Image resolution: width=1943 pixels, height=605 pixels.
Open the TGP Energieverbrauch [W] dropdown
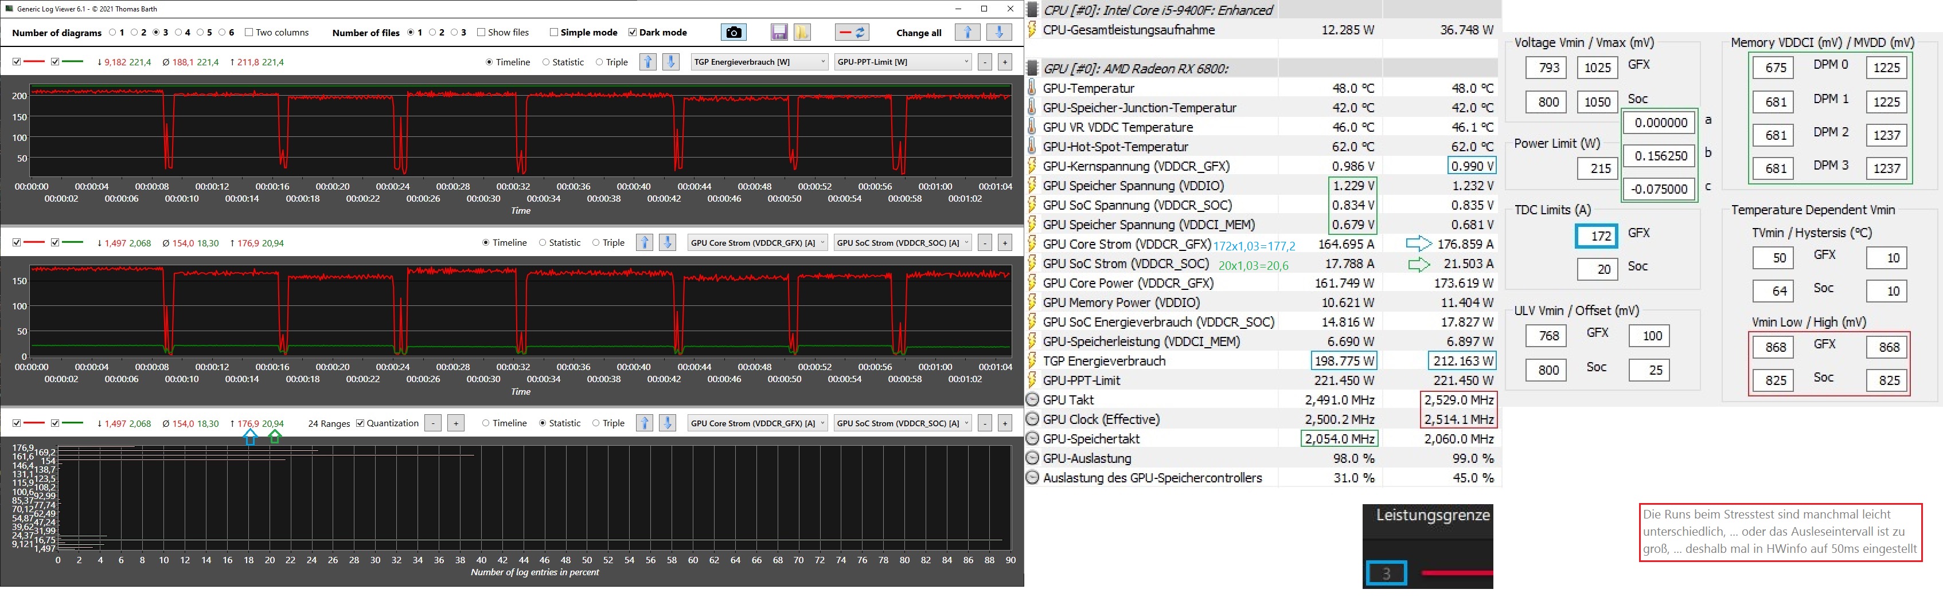[x=759, y=62]
